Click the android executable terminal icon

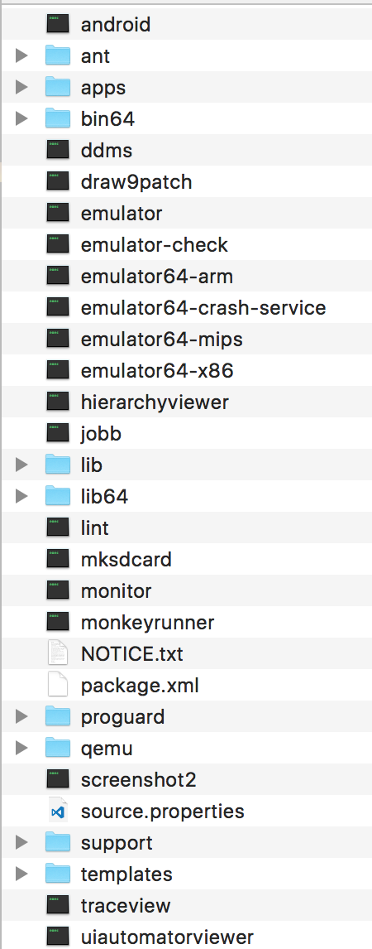[58, 24]
